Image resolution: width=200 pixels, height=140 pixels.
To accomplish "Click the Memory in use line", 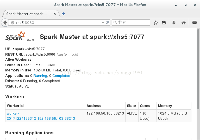I will point(43,70).
